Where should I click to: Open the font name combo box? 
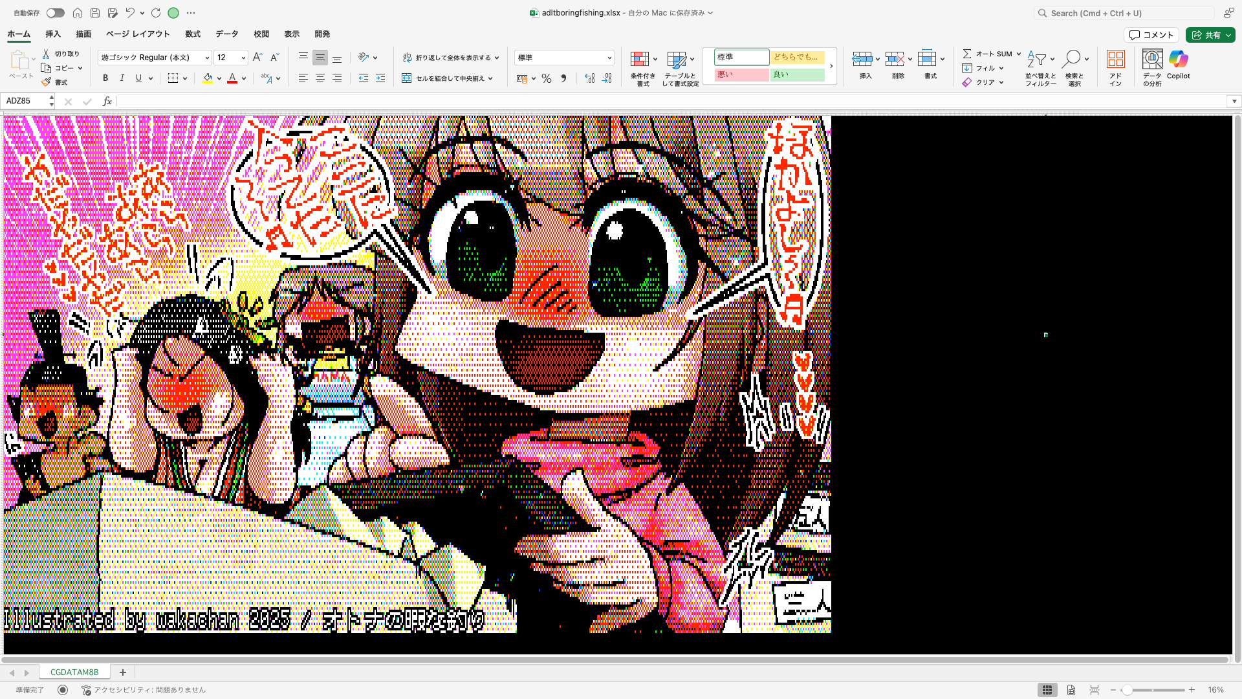(155, 58)
